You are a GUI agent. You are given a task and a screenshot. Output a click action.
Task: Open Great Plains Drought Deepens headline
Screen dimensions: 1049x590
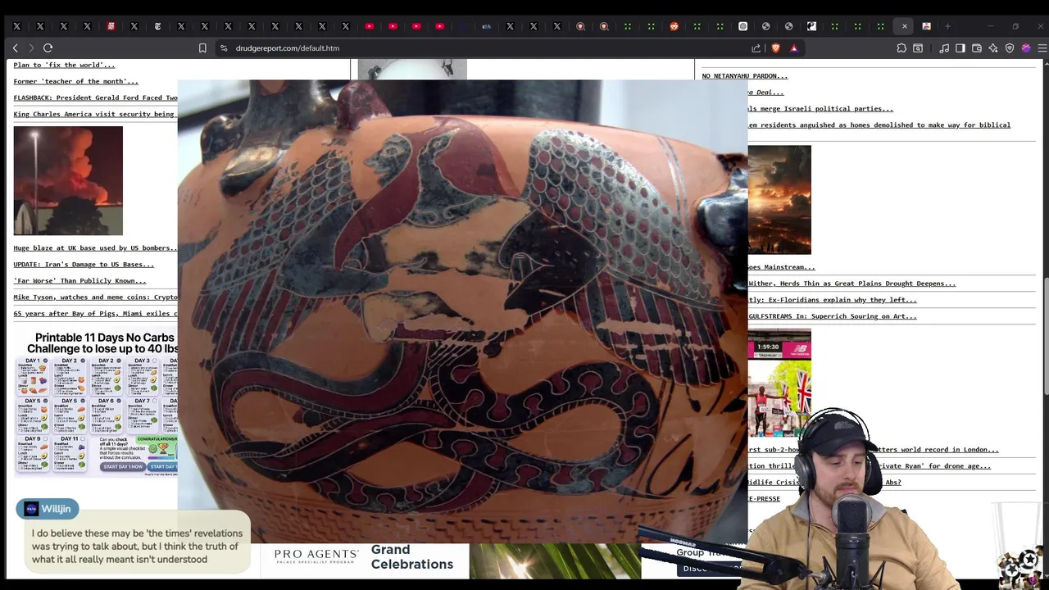(851, 283)
